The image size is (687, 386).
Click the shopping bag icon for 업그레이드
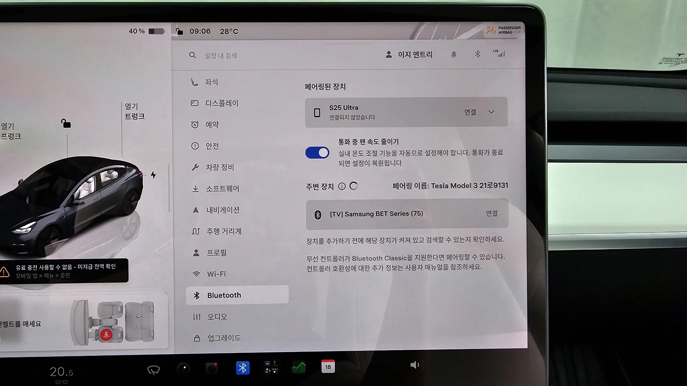pyautogui.click(x=197, y=338)
